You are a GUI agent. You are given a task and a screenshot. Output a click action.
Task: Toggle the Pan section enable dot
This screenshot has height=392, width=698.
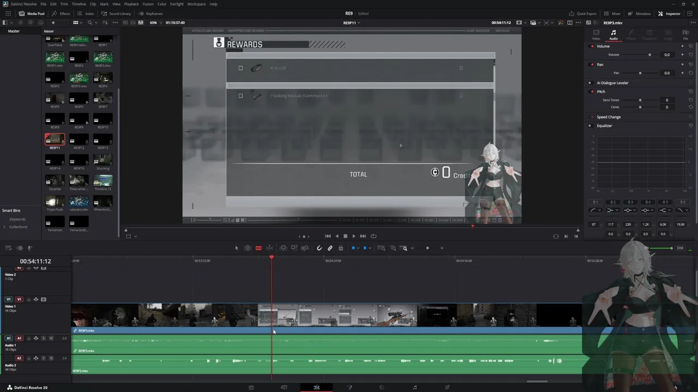click(x=592, y=64)
